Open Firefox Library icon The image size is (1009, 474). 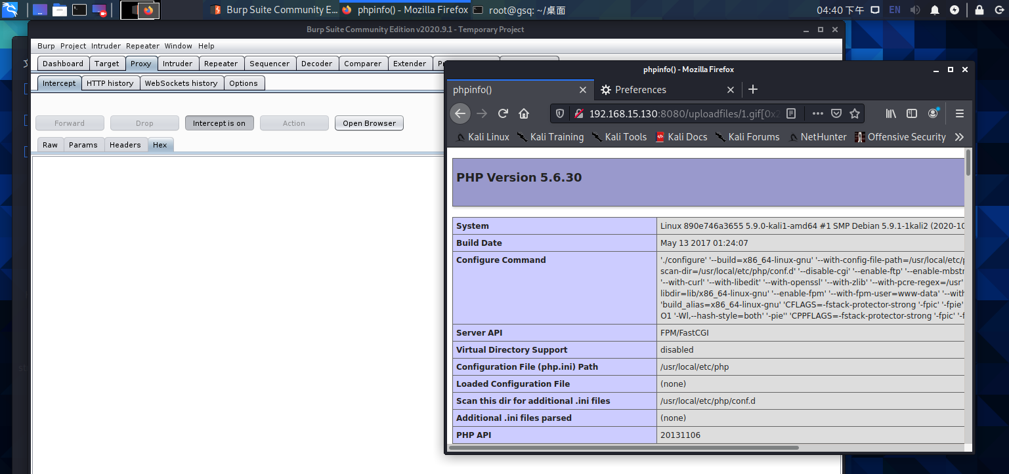pos(891,113)
